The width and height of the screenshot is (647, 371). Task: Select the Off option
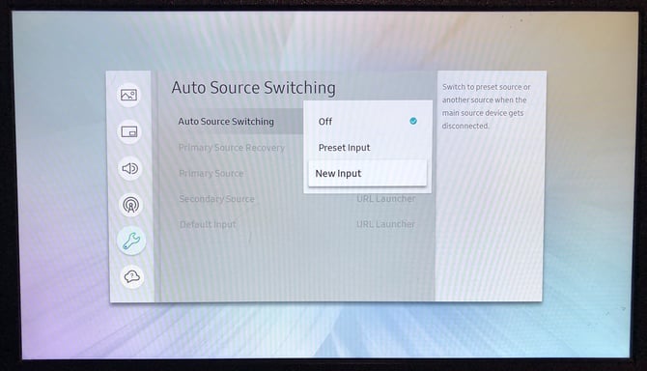(x=367, y=122)
